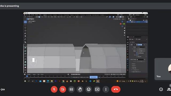Viewport: 171px width, 96px height.
Task: Turn on Meet captions CC button
Action: (x=71, y=89)
